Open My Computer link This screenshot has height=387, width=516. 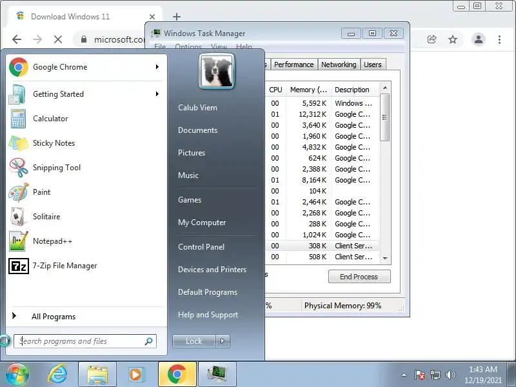[x=202, y=223]
